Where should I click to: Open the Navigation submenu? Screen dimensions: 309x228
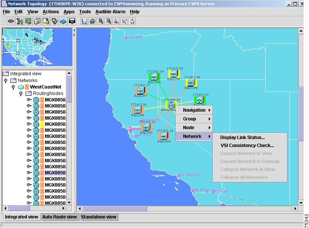[194, 110]
